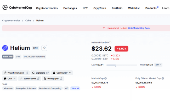Image resolution: width=170 pixels, height=104 pixels.
Task: Click On 290,621 watchlists badge
Action: (35, 57)
